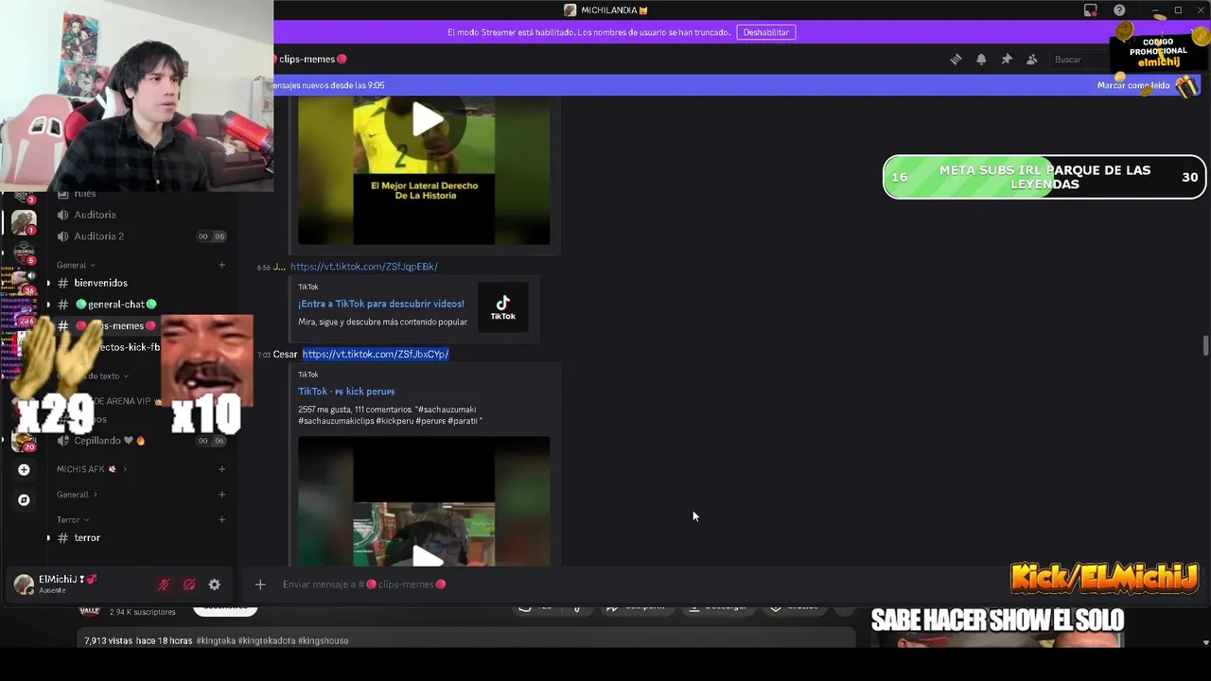The width and height of the screenshot is (1211, 681).
Task: Open the threads icon in channel header
Action: coord(956,60)
